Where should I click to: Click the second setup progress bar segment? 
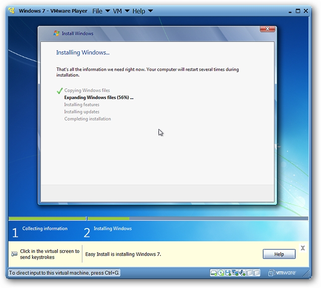coord(198,218)
